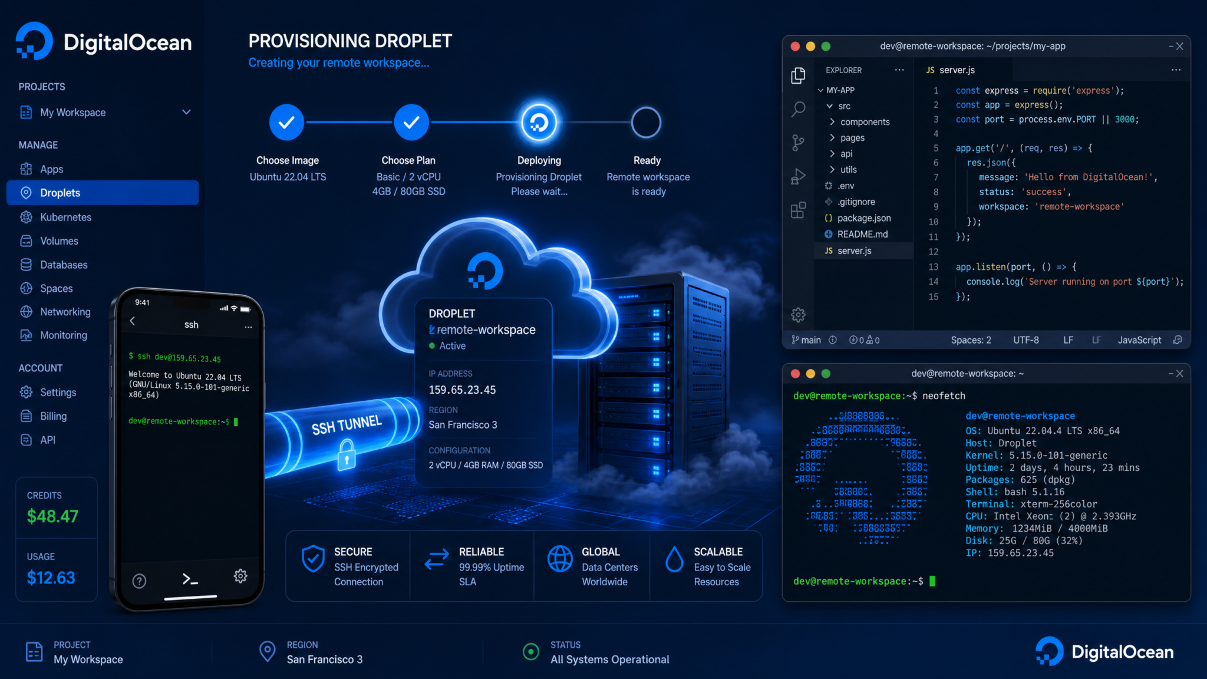This screenshot has width=1207, height=679.
Task: Click the errors and warnings counter
Action: click(864, 340)
